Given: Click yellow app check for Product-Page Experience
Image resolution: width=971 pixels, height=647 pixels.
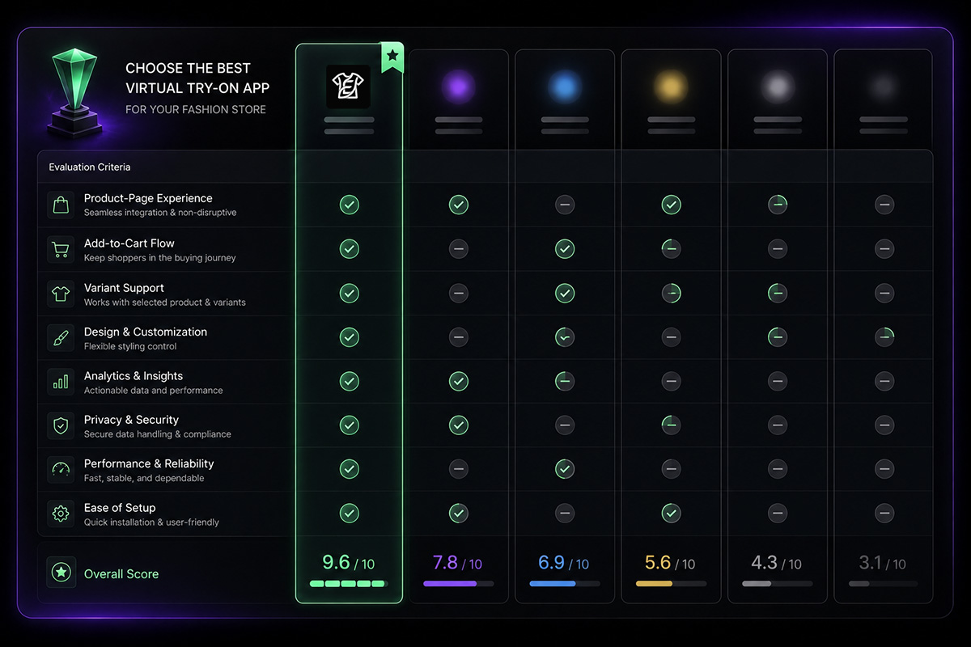Looking at the screenshot, I should click(x=671, y=205).
